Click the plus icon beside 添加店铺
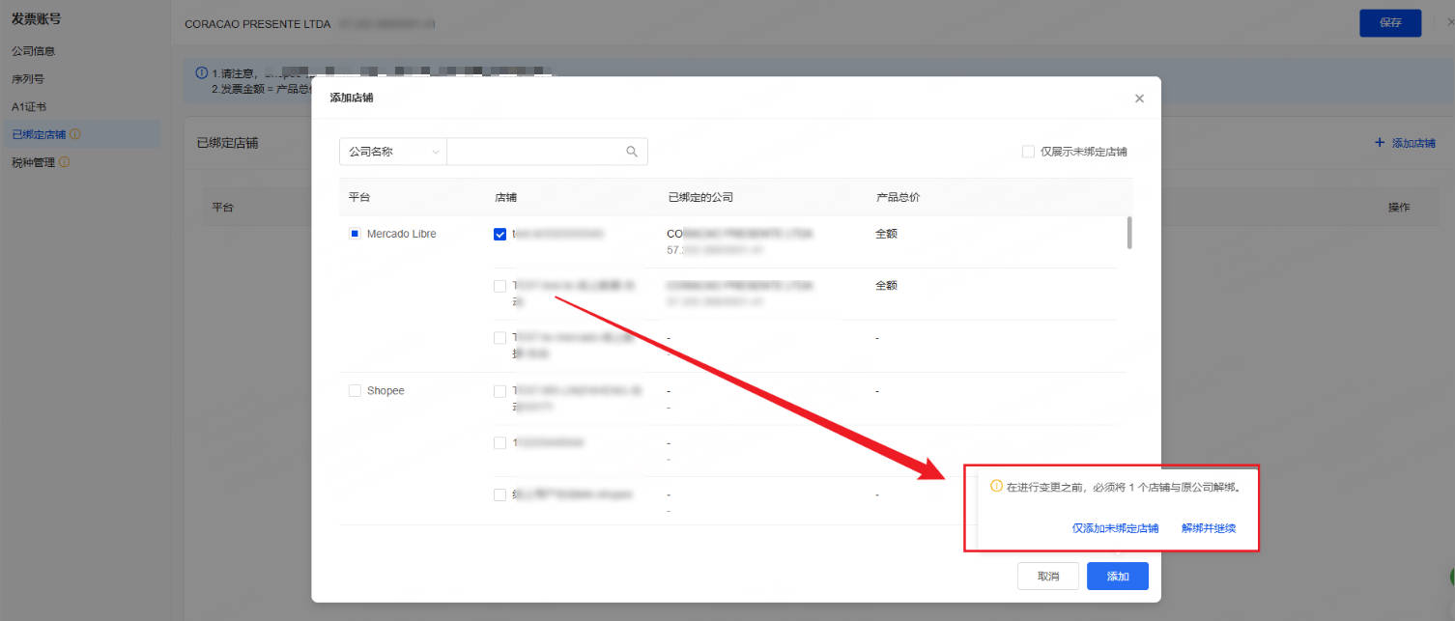 click(x=1379, y=143)
